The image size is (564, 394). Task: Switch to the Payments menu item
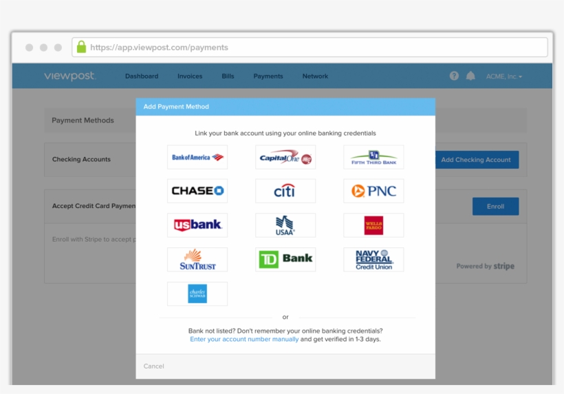[268, 76]
